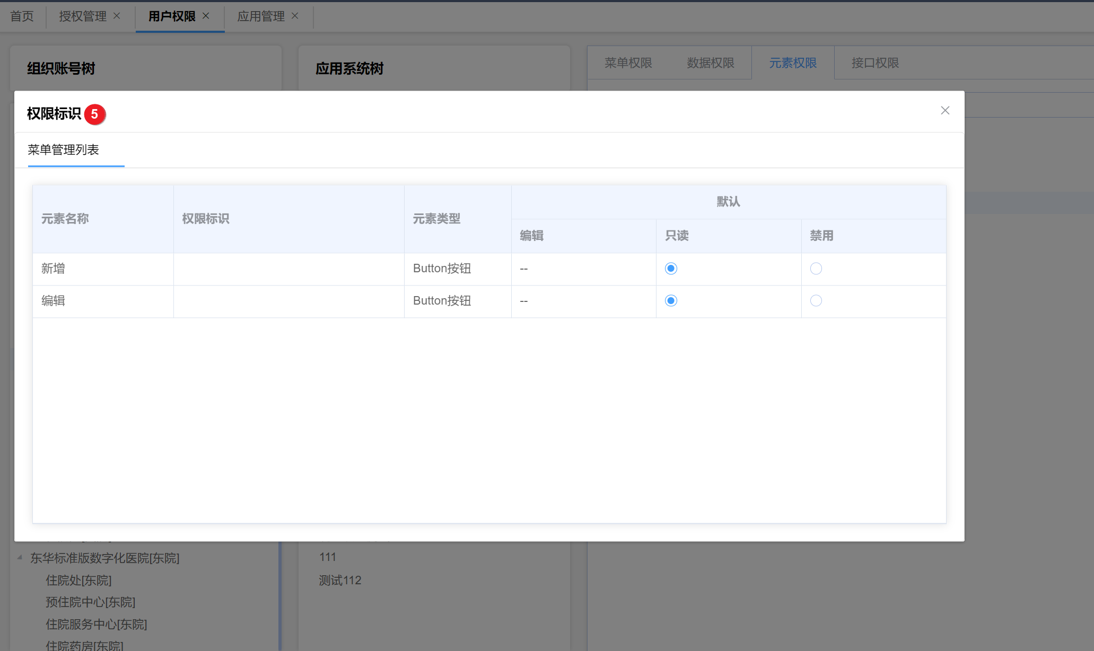
Task: Select 禁用 radio for 新增 row
Action: pyautogui.click(x=816, y=269)
